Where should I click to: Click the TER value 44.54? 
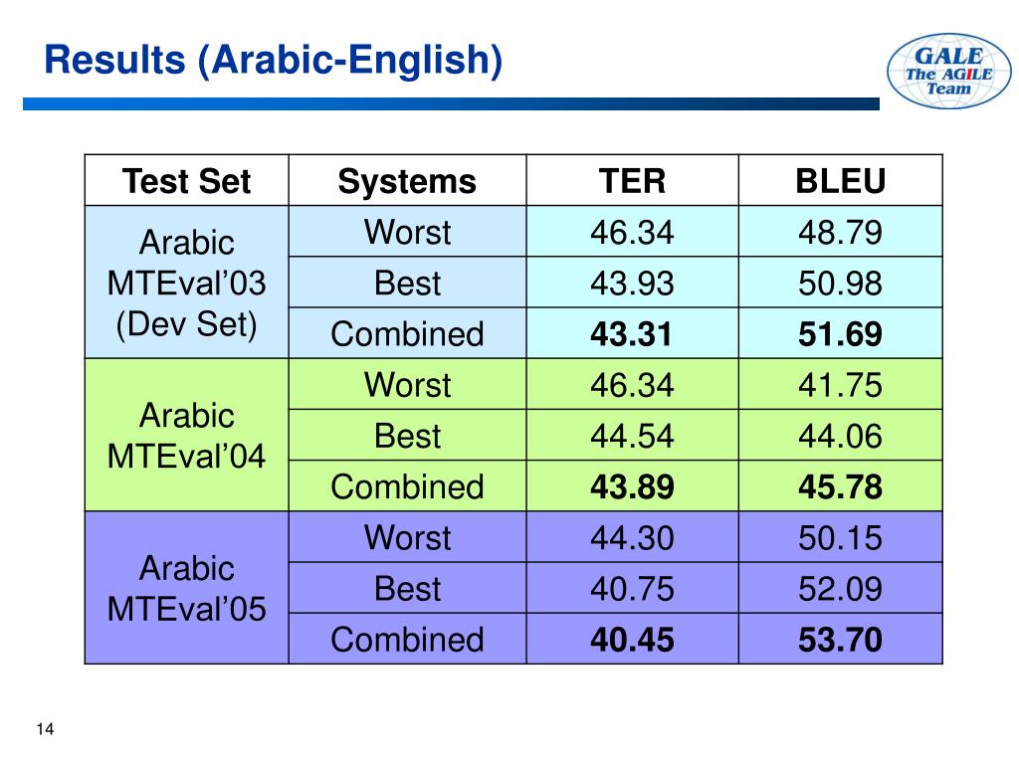tap(632, 436)
